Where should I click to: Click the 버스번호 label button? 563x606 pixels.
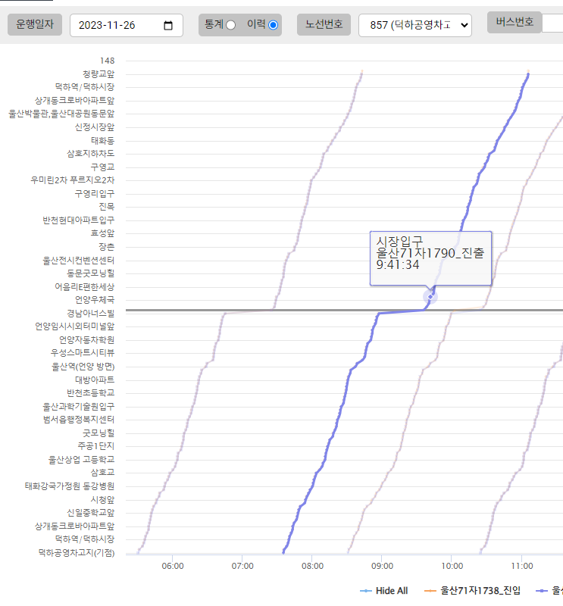(x=515, y=22)
